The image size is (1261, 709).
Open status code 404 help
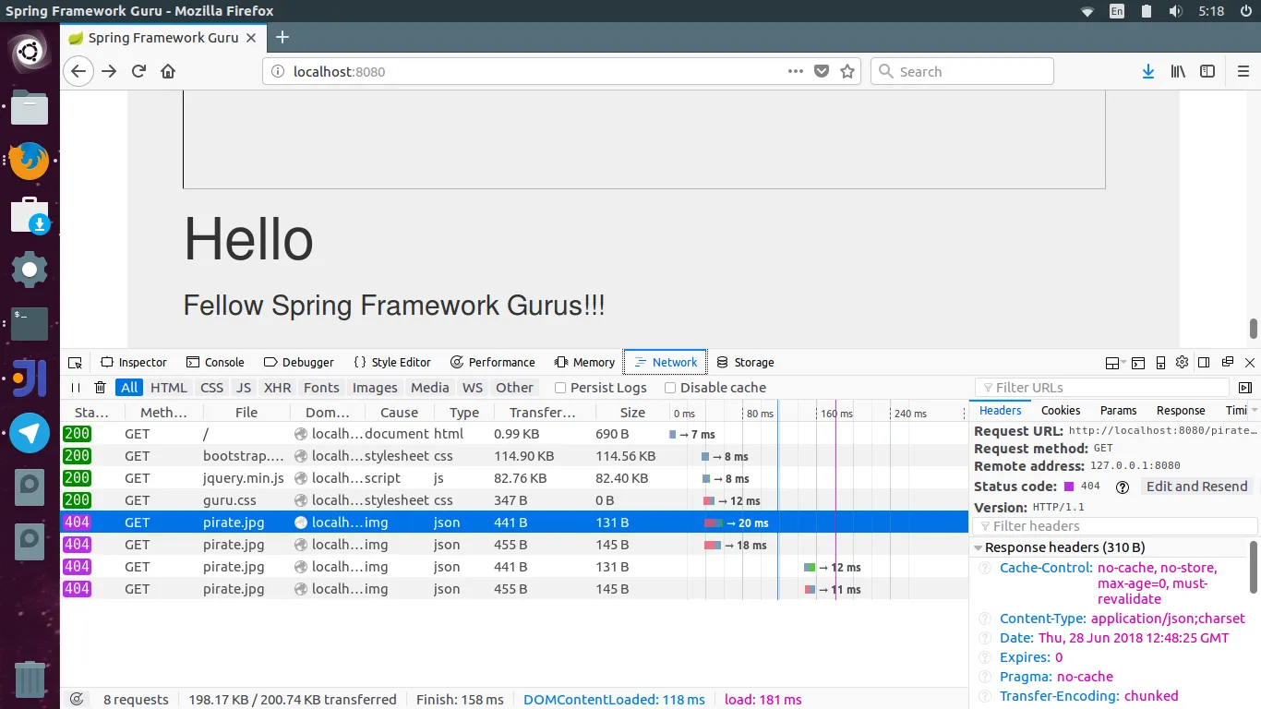point(1123,487)
